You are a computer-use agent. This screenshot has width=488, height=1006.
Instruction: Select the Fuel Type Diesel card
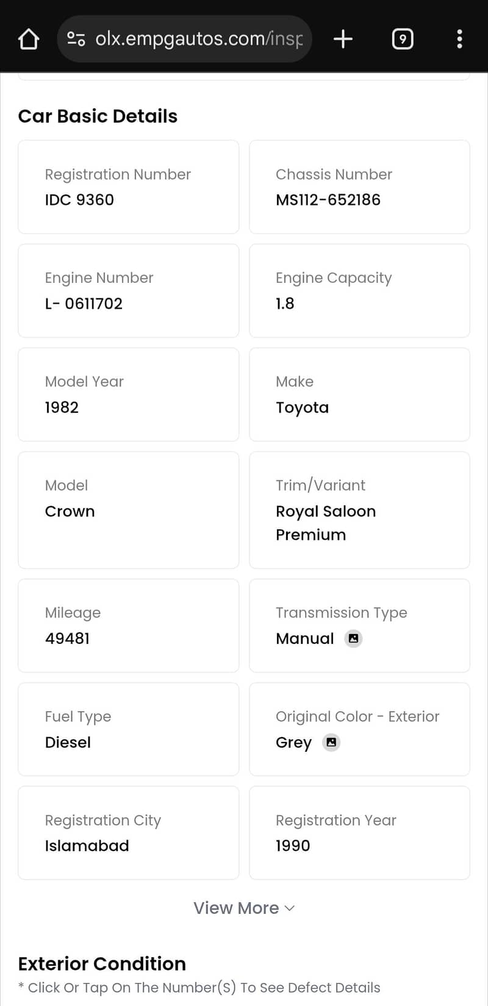click(x=128, y=729)
